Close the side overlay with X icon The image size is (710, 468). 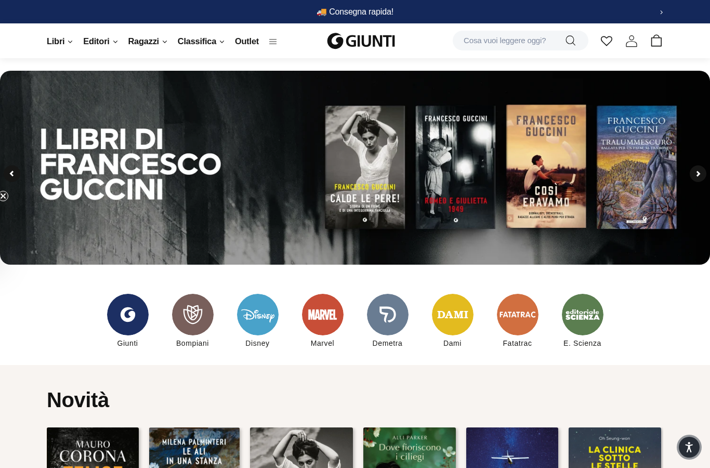[x=4, y=196]
